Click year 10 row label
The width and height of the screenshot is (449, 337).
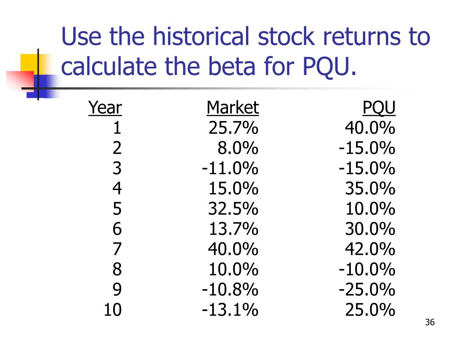point(113,310)
